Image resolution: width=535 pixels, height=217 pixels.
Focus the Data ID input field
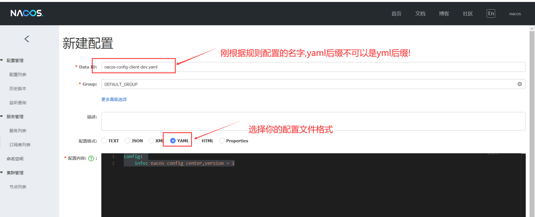pyautogui.click(x=313, y=67)
